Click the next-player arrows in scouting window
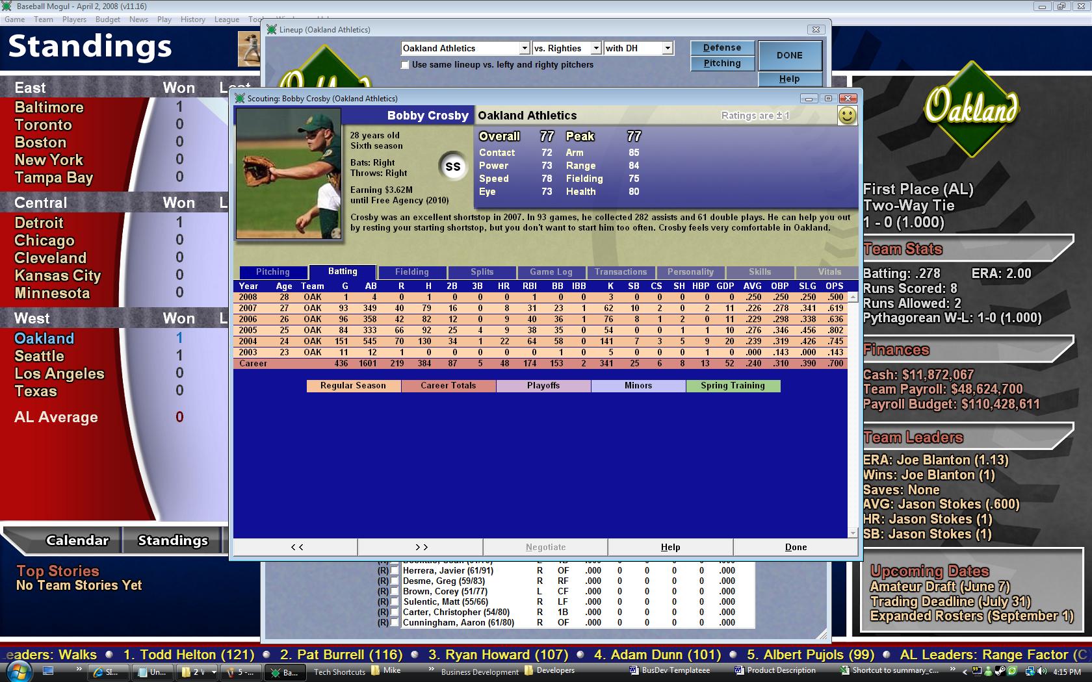This screenshot has height=682, width=1092. (x=421, y=546)
